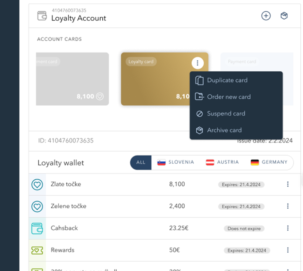Open more options for Zlate točke row
The image size is (303, 271).
(x=288, y=184)
